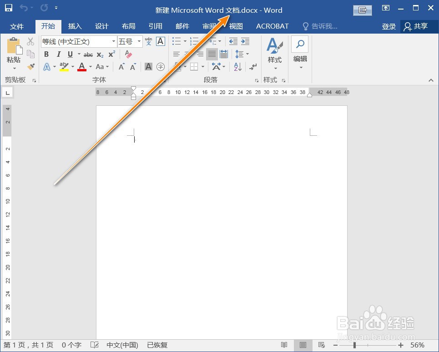Switch to the Layout (布局) tab

coord(128,26)
